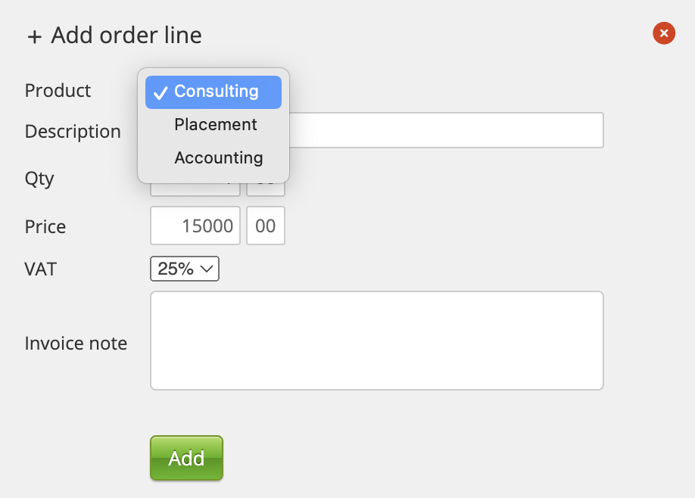Screen dimensions: 695x498
Task: Click the Product field label
Action: [58, 91]
